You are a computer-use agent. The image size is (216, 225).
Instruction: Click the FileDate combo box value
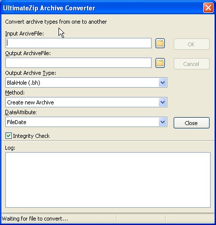coord(86,122)
